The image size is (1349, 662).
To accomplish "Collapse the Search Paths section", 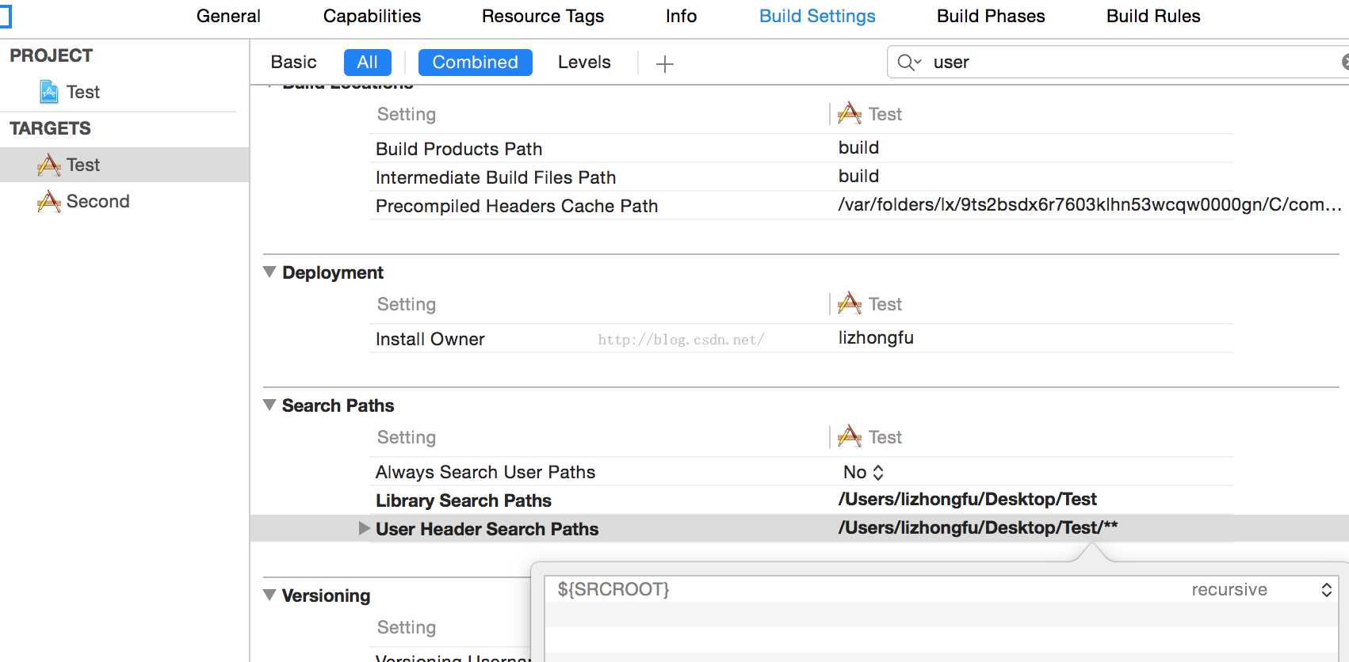I will coord(269,405).
